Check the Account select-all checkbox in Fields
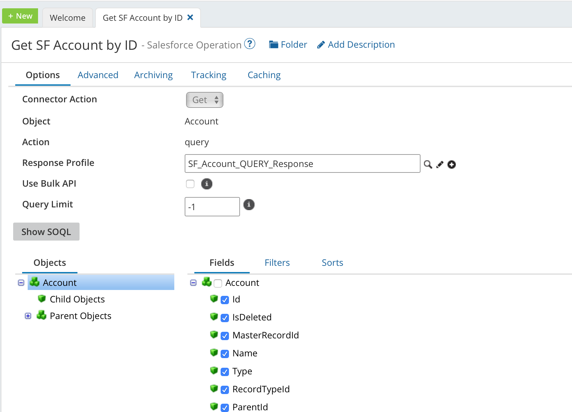 pos(218,283)
